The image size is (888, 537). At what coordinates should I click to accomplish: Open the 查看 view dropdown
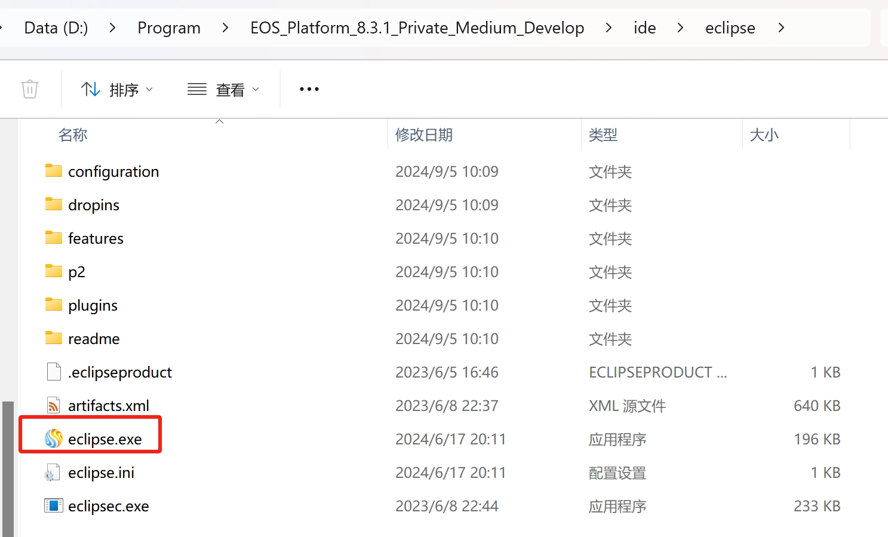coord(224,90)
